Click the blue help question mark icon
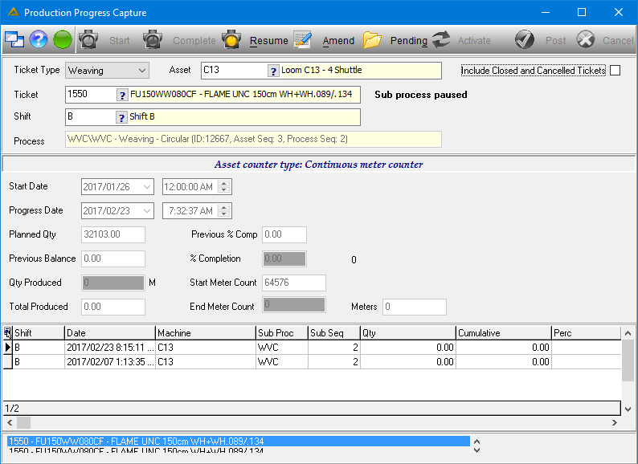The height and width of the screenshot is (464, 638). [39, 40]
